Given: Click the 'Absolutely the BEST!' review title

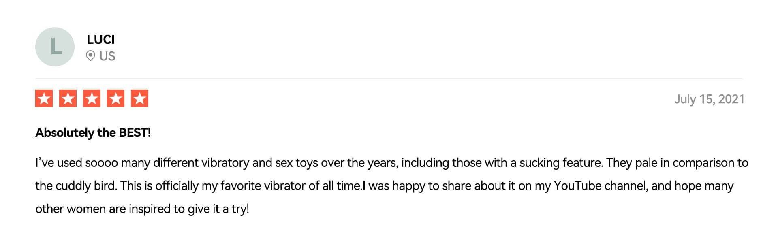Looking at the screenshot, I should pyautogui.click(x=93, y=132).
